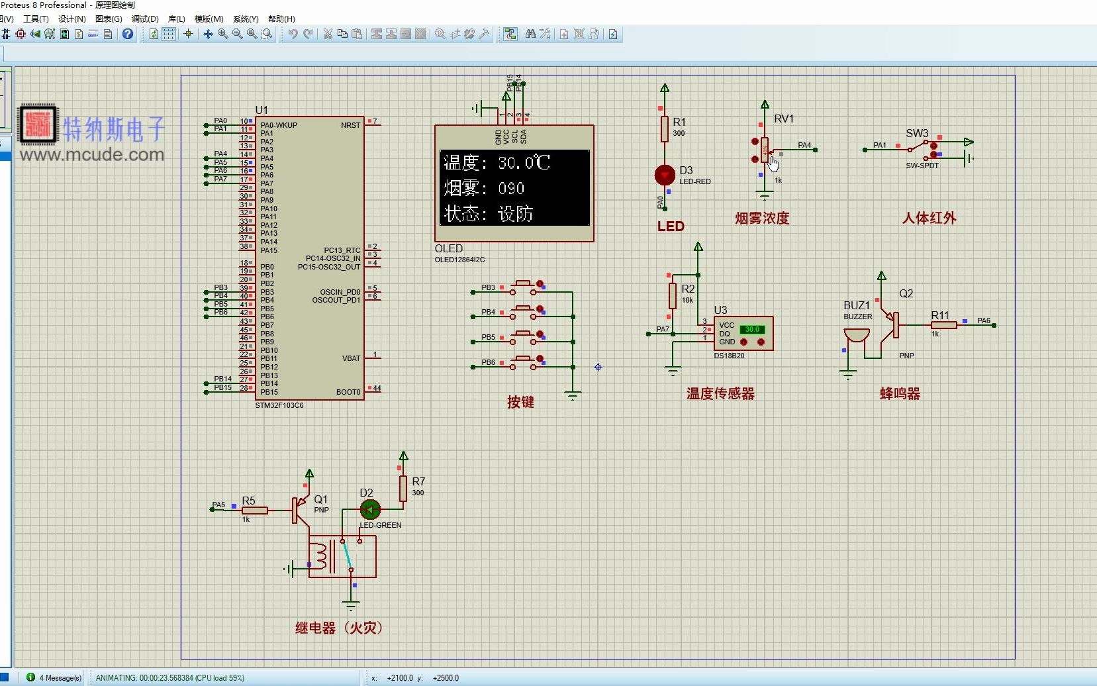Viewport: 1097px width, 686px height.
Task: Pick parts from libraries icon
Action: (440, 34)
